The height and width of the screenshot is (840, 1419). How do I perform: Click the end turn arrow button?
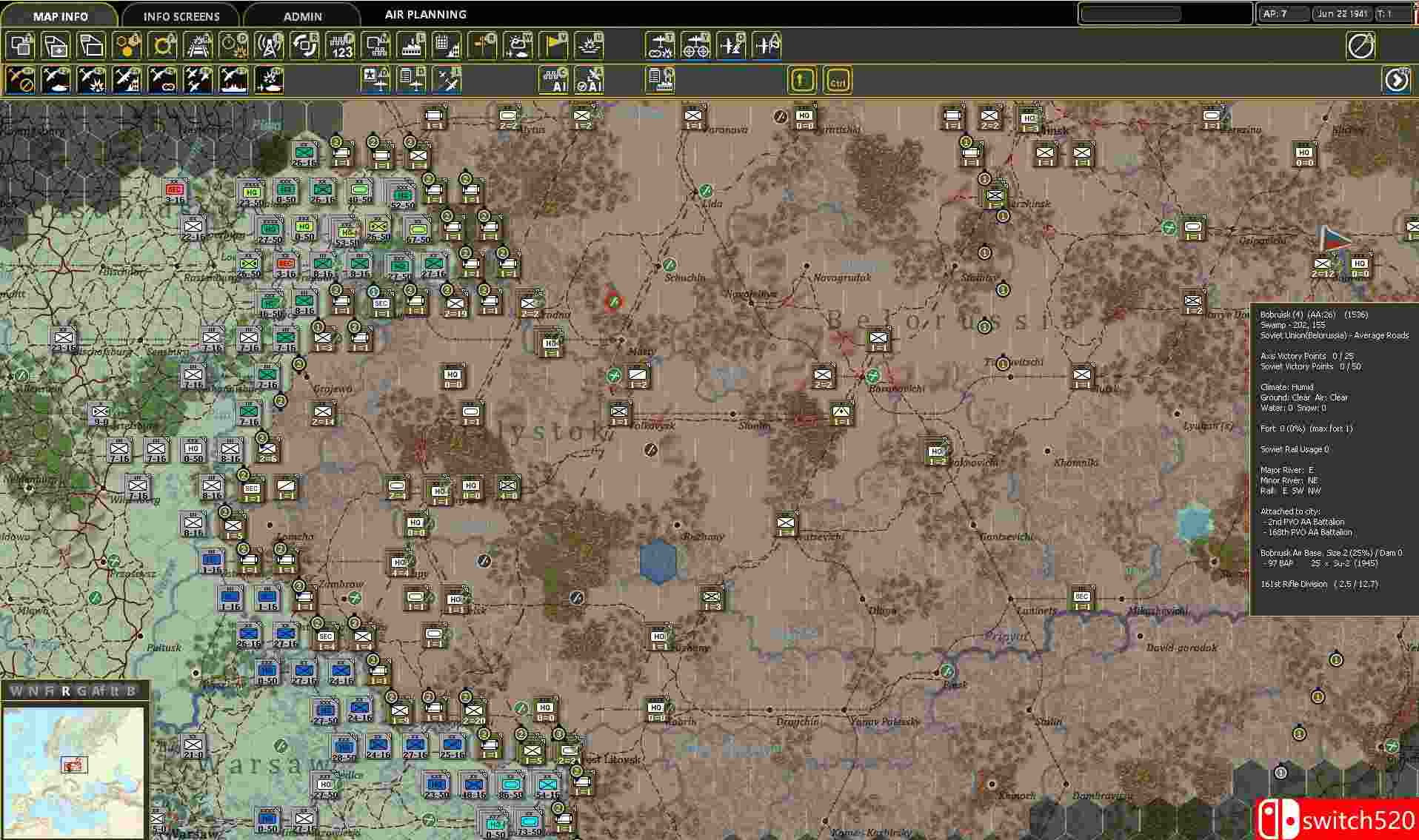click(1396, 80)
